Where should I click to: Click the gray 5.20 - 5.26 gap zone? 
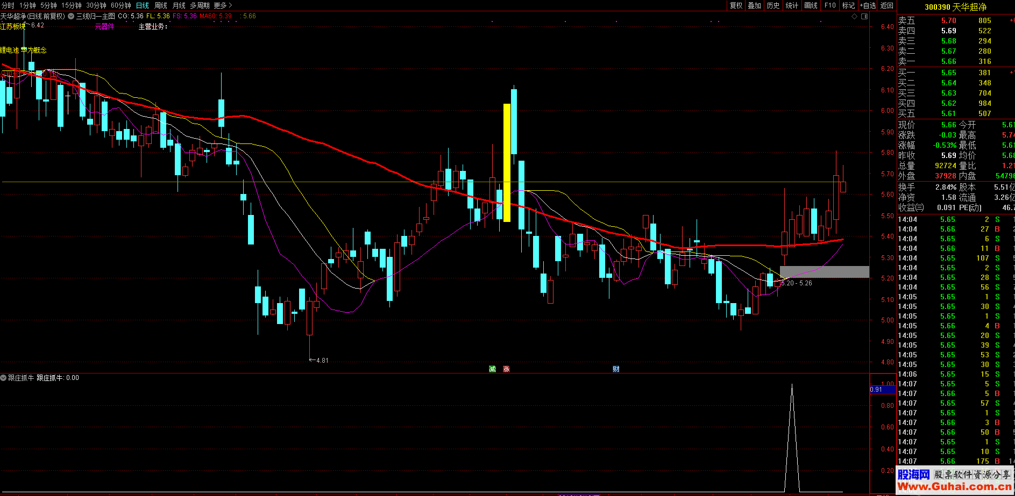[824, 272]
